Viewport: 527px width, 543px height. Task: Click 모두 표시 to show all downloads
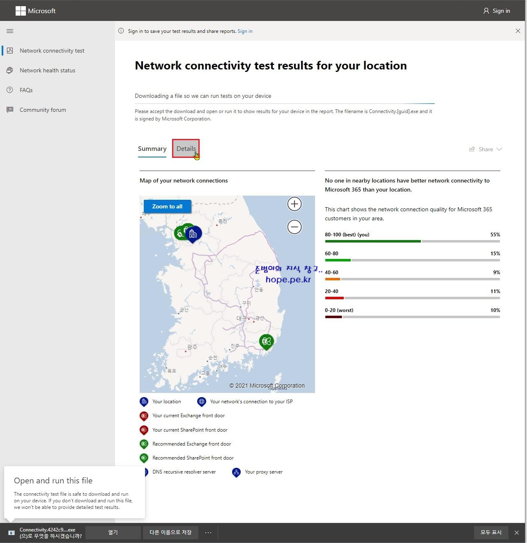pos(491,533)
